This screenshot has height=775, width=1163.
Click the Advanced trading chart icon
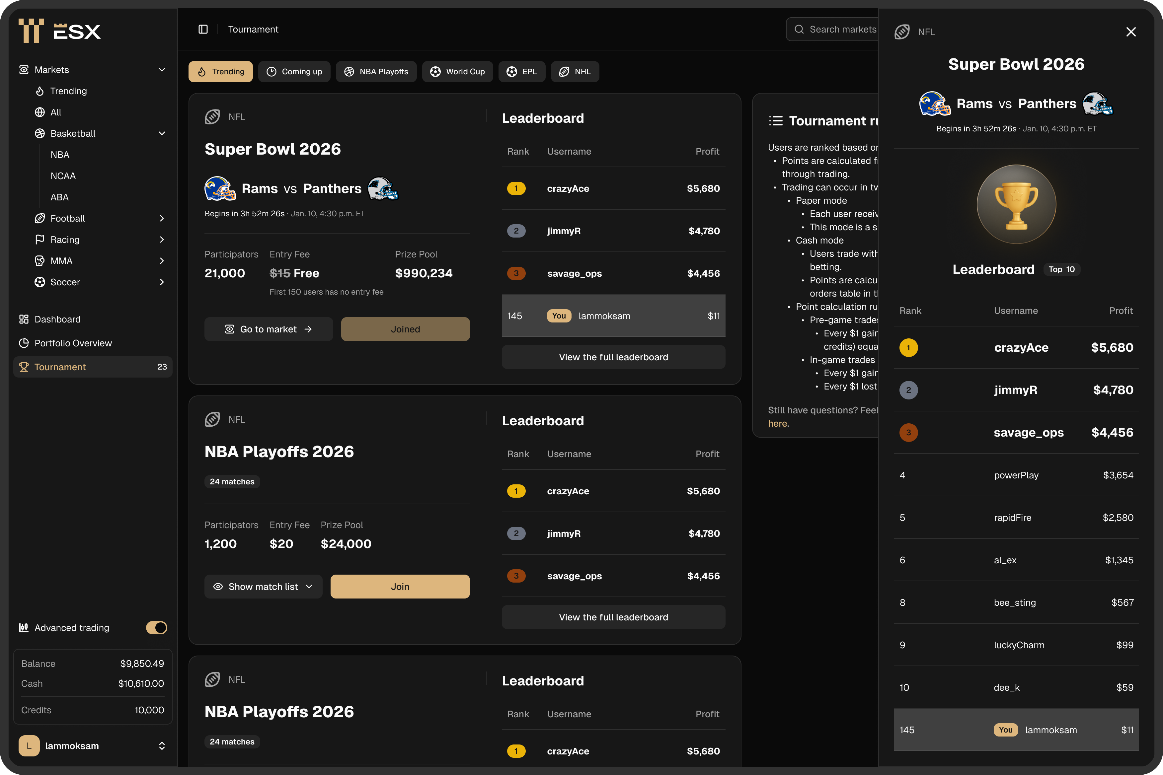point(24,628)
